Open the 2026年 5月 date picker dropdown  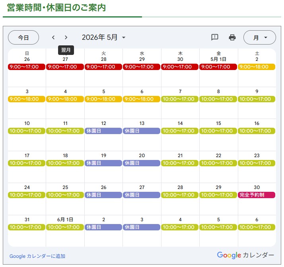[x=104, y=37]
